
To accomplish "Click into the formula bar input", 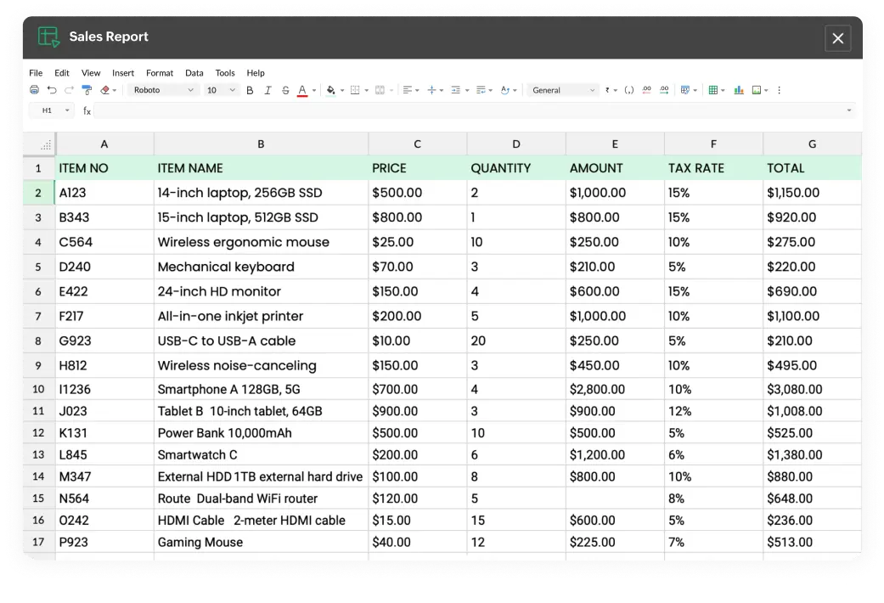I will pos(467,110).
